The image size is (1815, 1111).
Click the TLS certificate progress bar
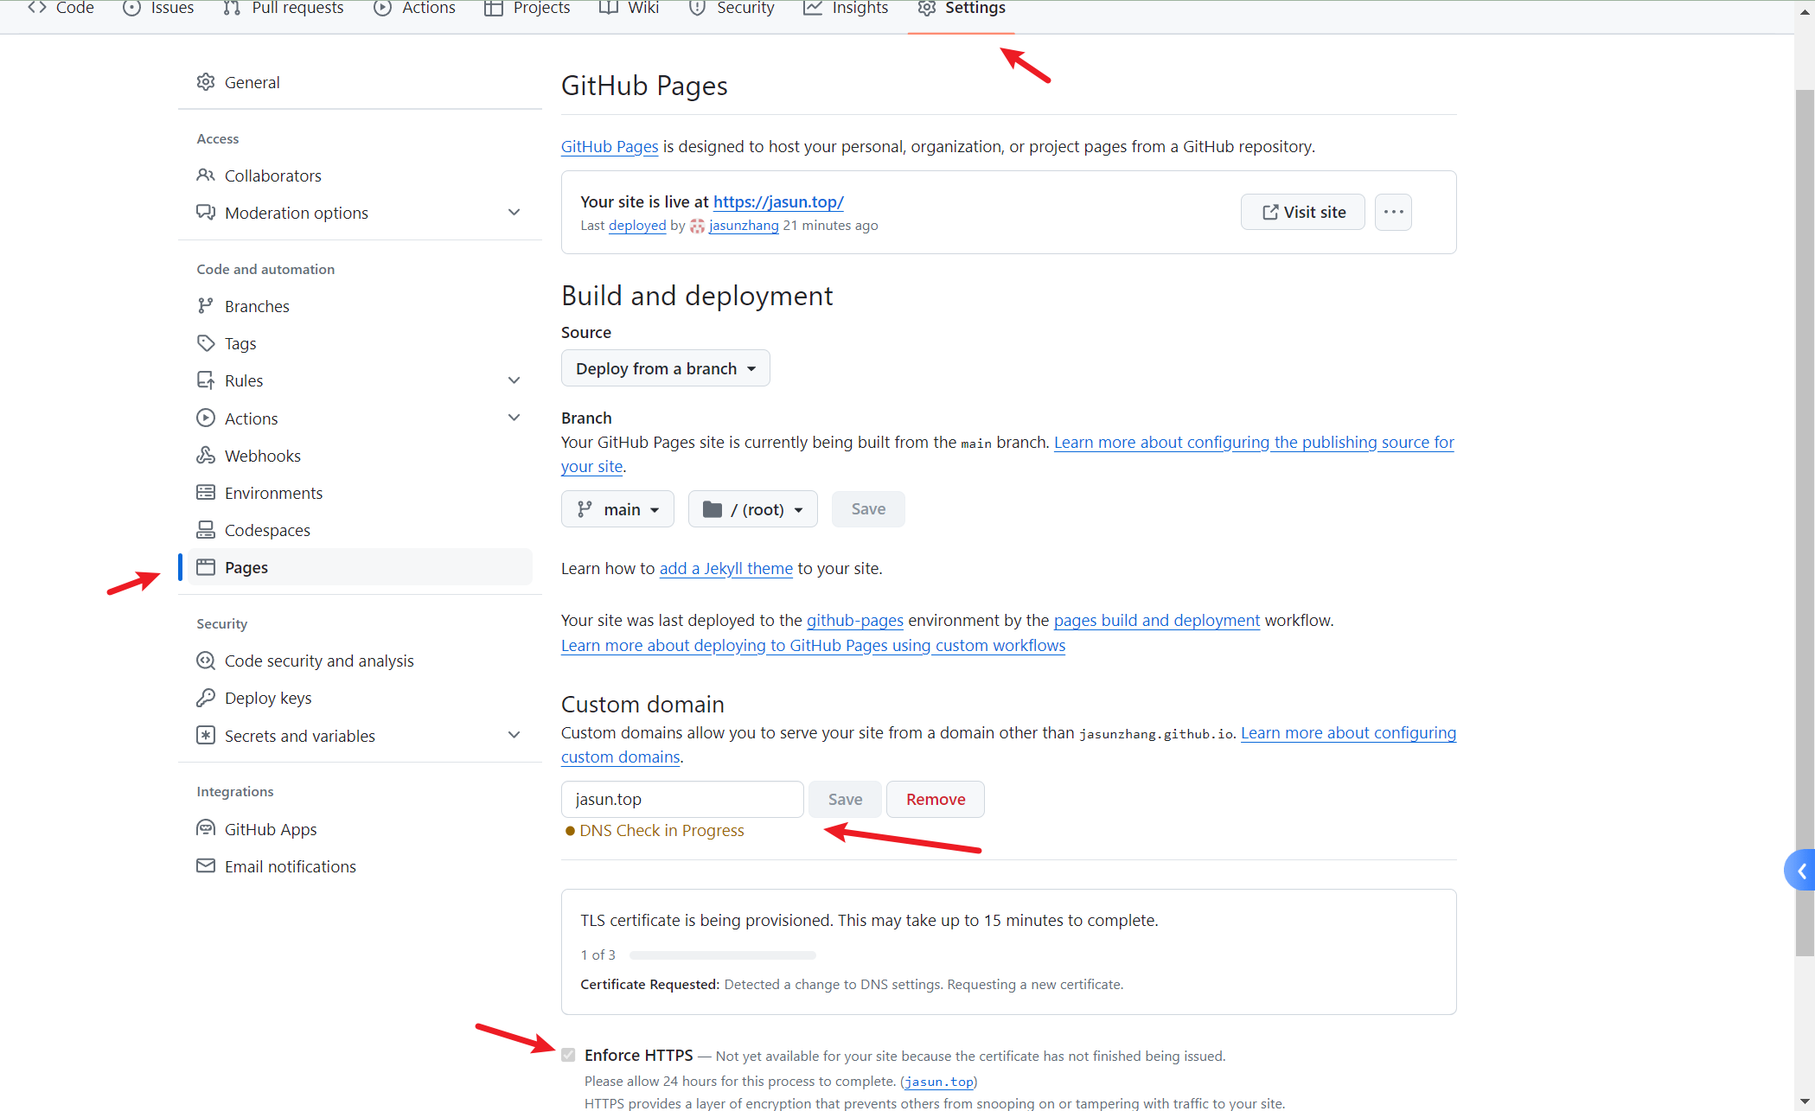click(722, 955)
